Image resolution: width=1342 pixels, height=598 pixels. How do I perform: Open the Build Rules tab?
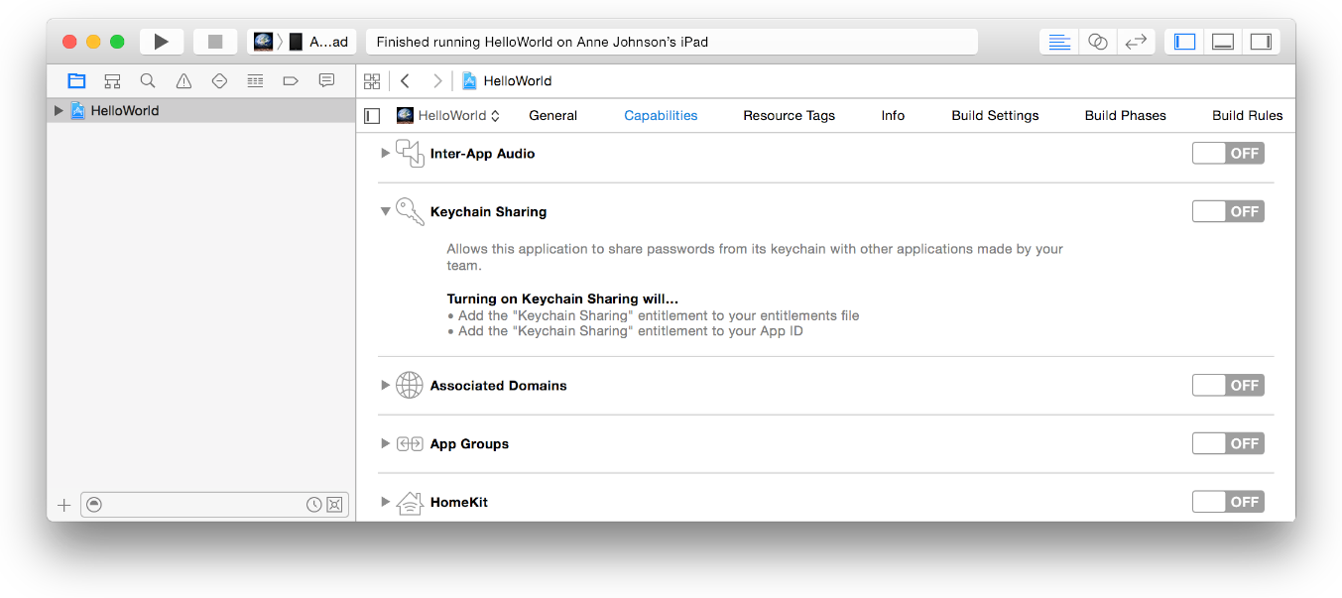tap(1247, 116)
